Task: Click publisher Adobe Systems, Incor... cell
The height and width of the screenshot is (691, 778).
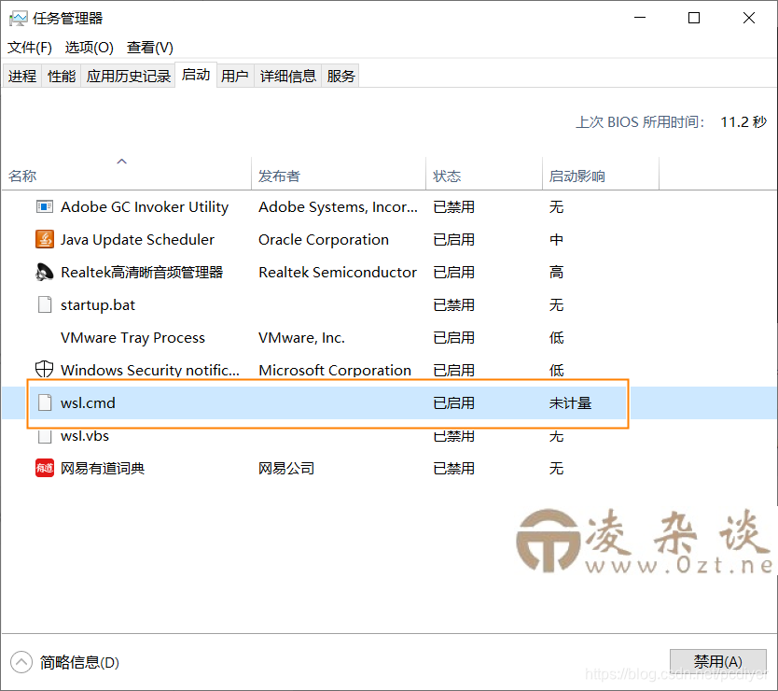Action: click(x=338, y=206)
